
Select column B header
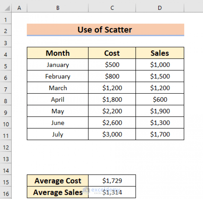[58, 8]
